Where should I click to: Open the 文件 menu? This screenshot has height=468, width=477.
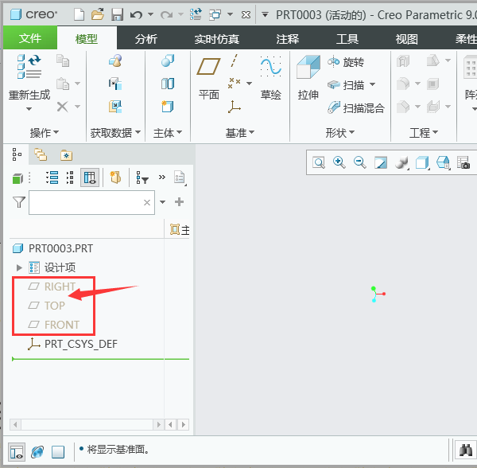(x=30, y=38)
